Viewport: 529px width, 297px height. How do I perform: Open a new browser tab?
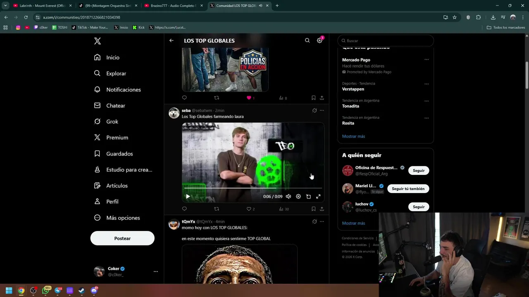pos(277,6)
